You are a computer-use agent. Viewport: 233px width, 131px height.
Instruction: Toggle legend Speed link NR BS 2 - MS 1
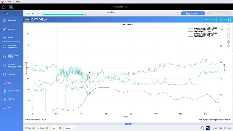pos(200,37)
